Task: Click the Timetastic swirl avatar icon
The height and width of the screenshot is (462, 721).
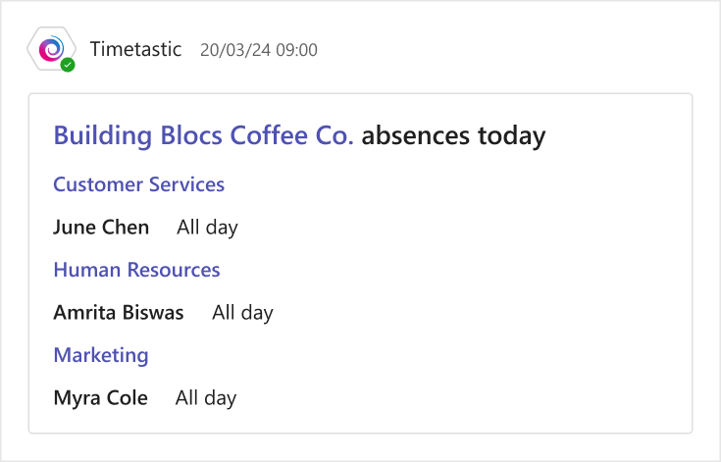Action: click(51, 48)
